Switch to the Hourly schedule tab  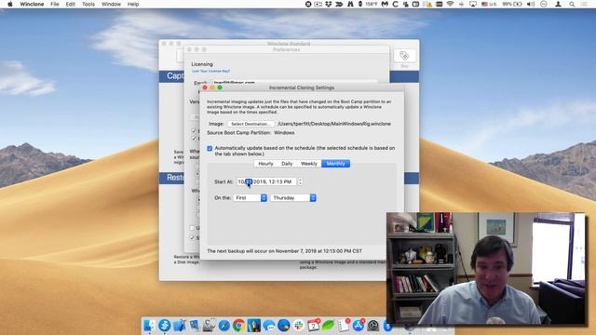click(x=265, y=164)
